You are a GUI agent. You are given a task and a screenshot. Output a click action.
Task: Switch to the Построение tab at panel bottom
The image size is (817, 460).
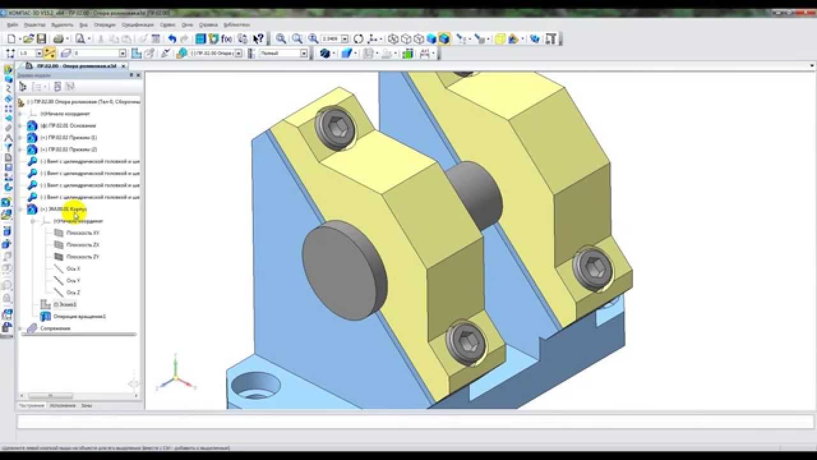pos(31,406)
